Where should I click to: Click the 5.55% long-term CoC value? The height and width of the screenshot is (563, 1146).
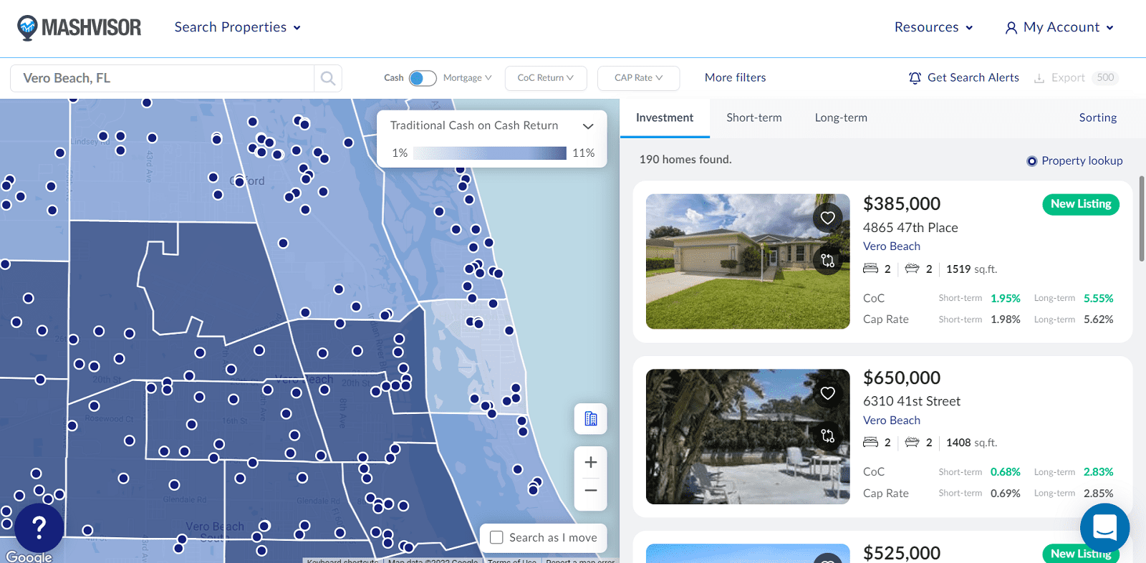pos(1098,299)
